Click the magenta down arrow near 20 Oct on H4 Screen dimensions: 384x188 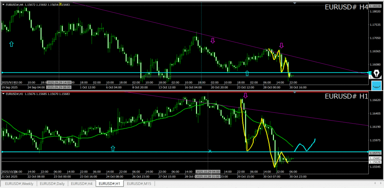(x=213, y=40)
